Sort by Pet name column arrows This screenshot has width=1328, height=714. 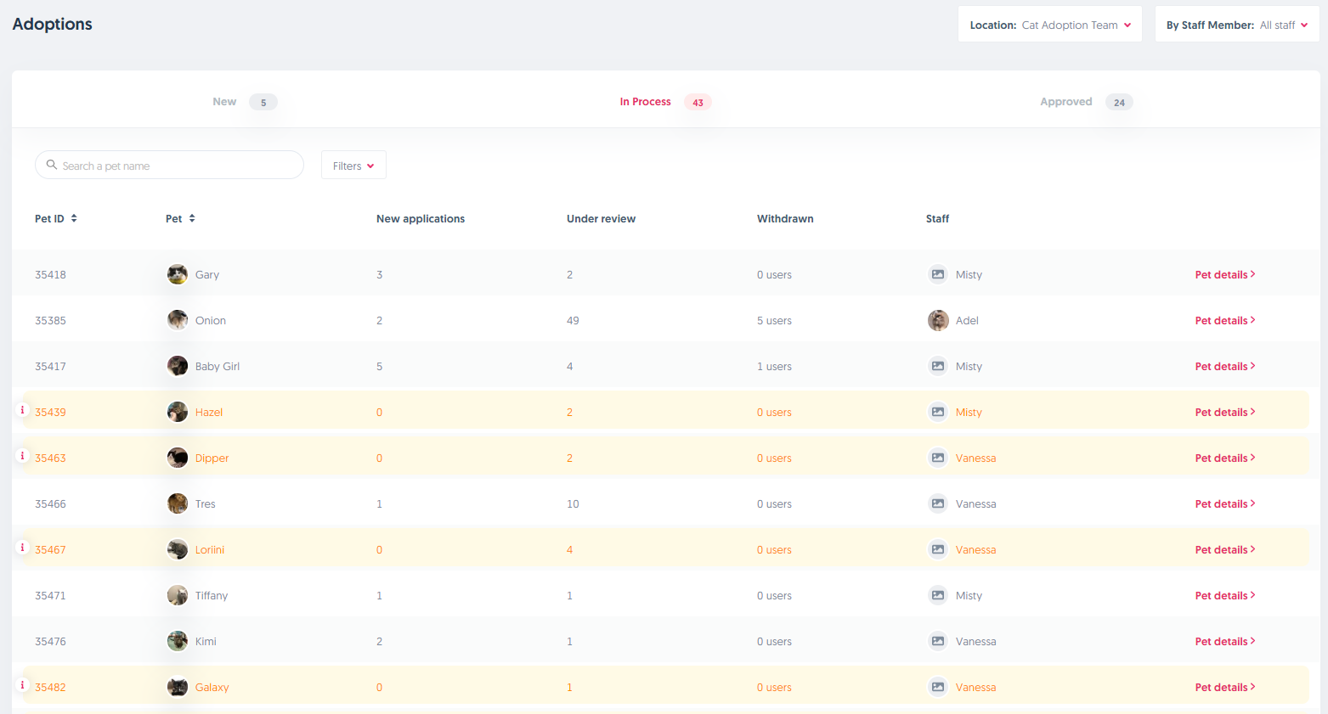192,218
